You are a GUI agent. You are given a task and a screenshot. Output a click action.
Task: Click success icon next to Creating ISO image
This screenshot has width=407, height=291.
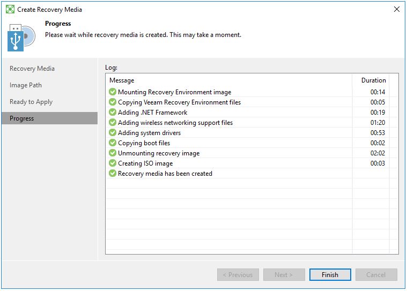[113, 163]
